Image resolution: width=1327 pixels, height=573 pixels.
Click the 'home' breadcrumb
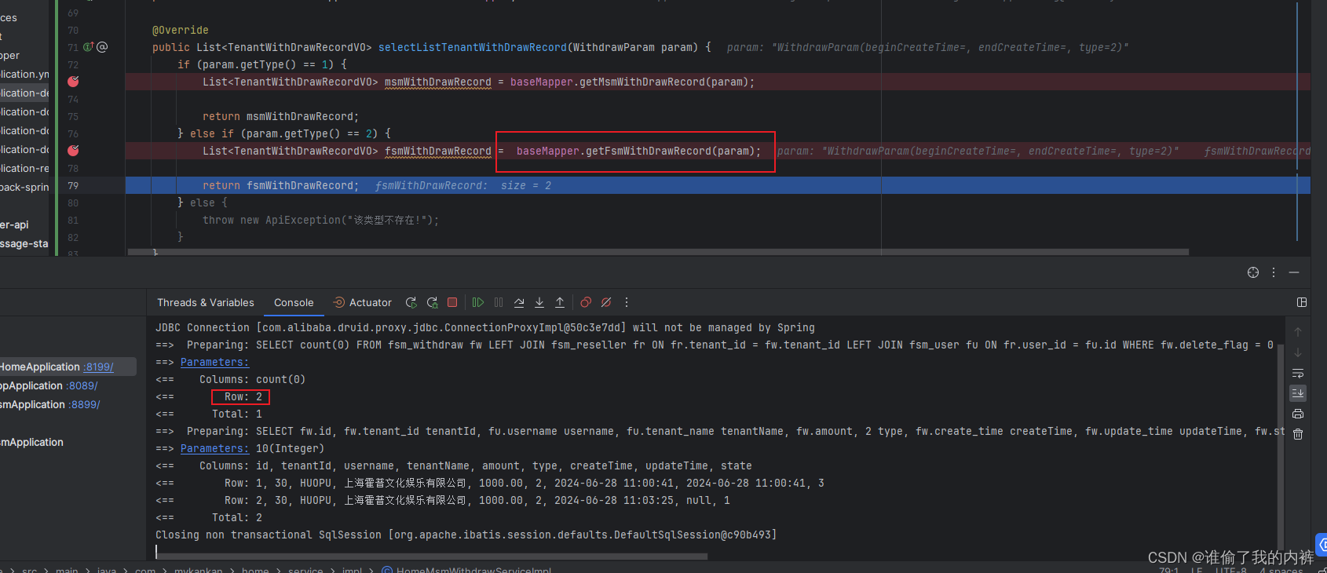tap(255, 570)
